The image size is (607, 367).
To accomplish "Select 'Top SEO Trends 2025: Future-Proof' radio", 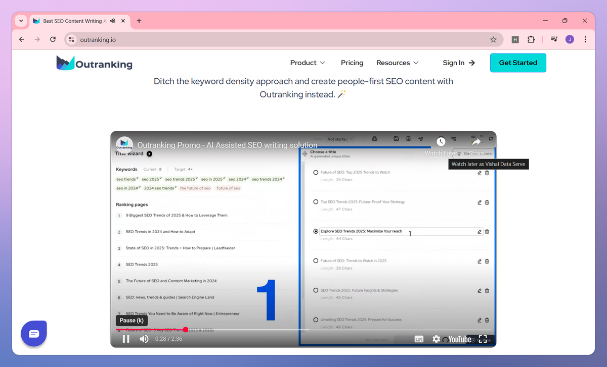I will 316,202.
